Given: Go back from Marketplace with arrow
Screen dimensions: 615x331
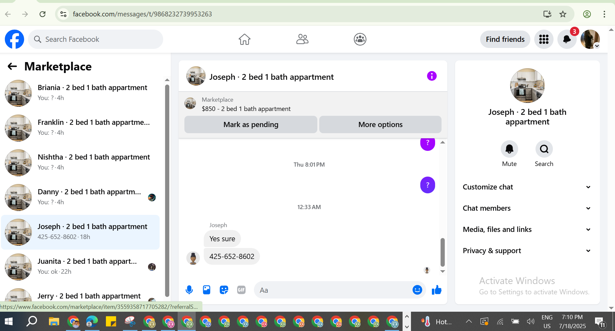Looking at the screenshot, I should point(12,67).
